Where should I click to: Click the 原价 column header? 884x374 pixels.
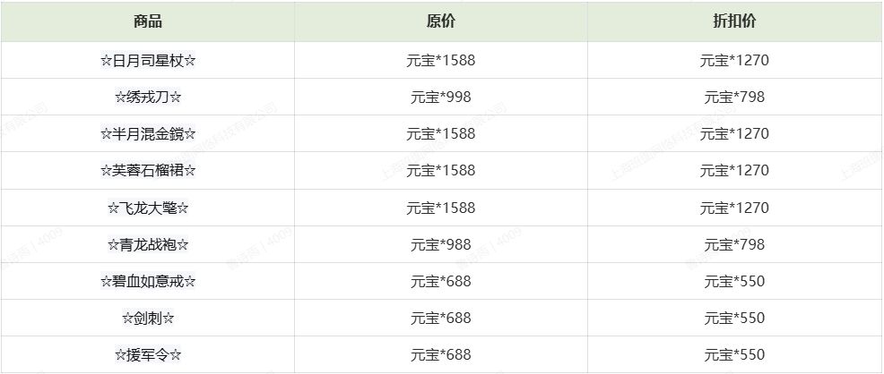click(x=441, y=22)
